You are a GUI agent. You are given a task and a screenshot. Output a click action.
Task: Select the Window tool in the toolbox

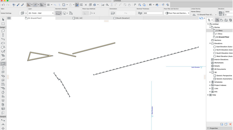[3, 72]
